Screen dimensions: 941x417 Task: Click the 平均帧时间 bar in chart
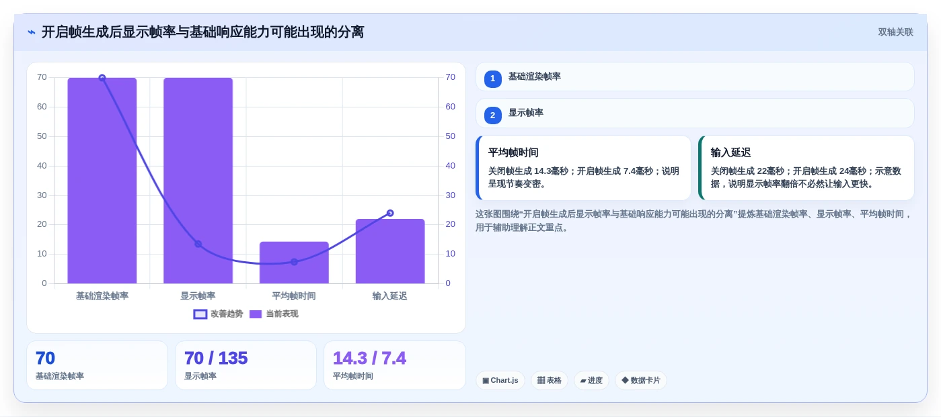tap(294, 263)
